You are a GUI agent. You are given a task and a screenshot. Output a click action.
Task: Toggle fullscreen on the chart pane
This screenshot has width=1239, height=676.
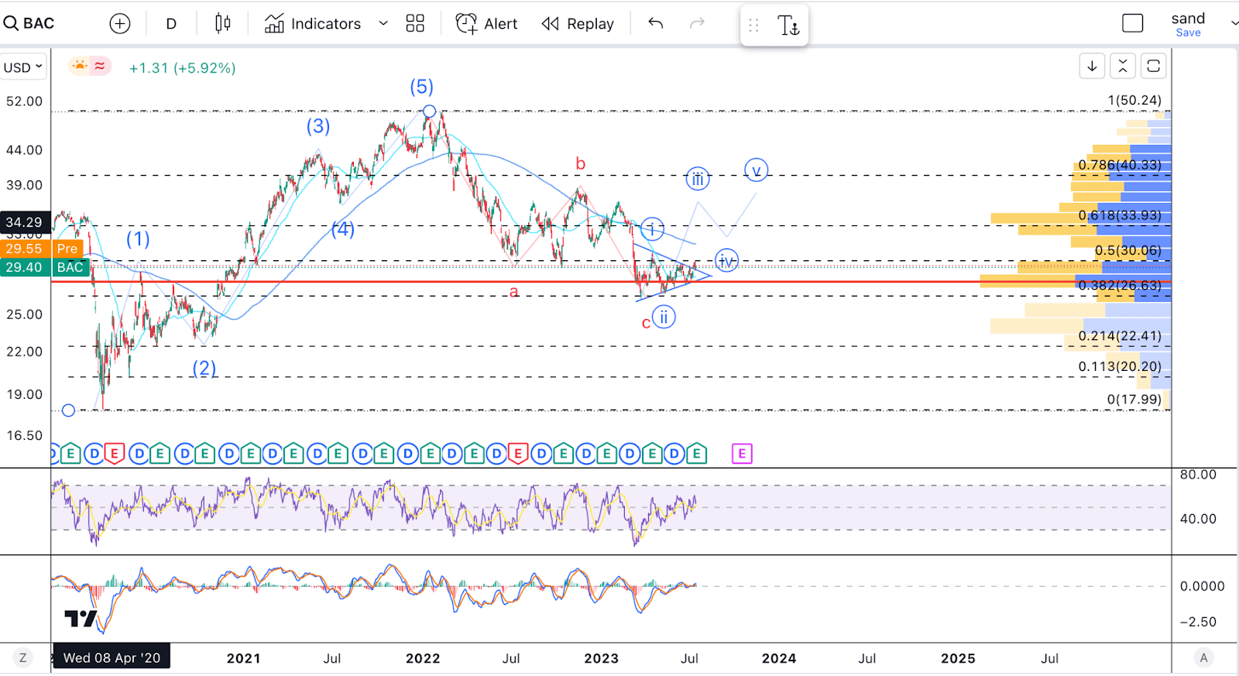tap(1153, 67)
